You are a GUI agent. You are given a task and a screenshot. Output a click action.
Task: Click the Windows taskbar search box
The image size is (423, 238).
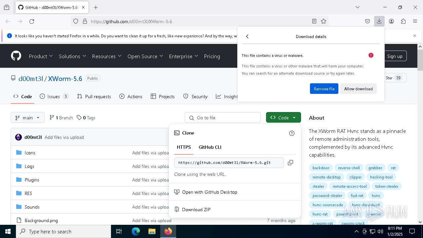point(63,231)
